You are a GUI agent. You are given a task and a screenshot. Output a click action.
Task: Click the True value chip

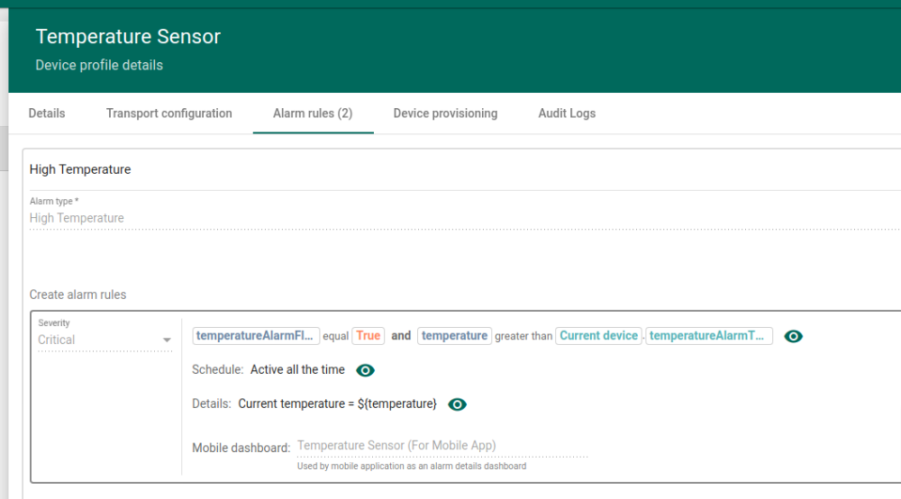[368, 336]
